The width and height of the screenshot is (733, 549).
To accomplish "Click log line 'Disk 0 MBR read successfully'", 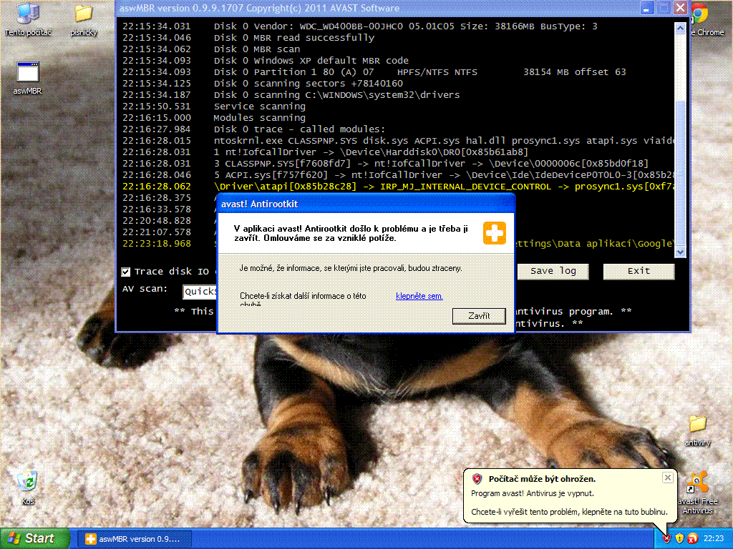I will (x=294, y=38).
